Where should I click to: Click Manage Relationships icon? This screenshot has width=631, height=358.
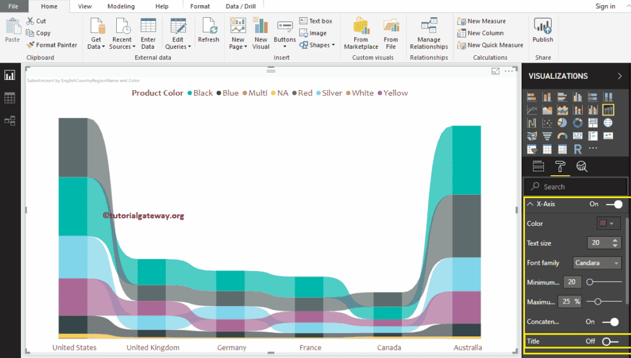pyautogui.click(x=428, y=27)
